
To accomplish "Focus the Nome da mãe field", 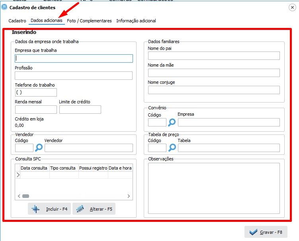I will [214, 73].
